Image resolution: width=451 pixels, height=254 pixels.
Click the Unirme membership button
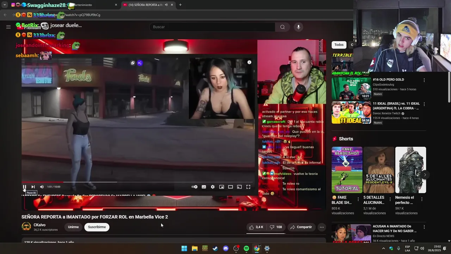73,227
